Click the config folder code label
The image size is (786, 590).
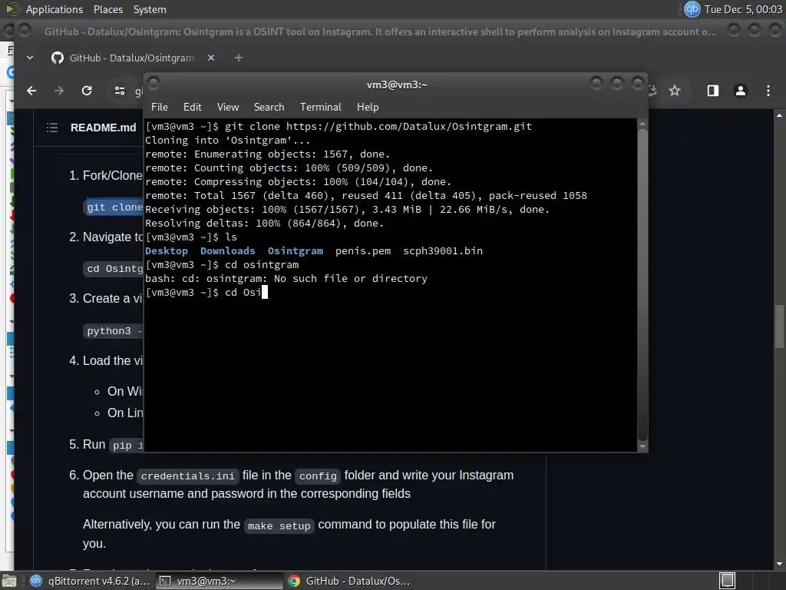tap(318, 476)
